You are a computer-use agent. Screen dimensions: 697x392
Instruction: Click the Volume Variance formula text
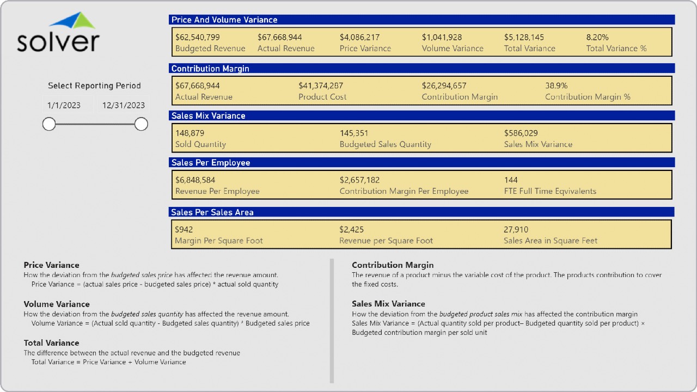pos(167,323)
